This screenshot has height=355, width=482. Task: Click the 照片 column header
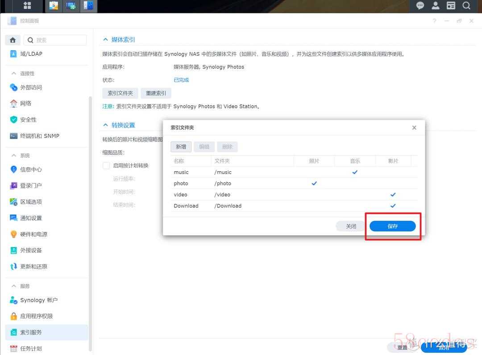point(314,161)
